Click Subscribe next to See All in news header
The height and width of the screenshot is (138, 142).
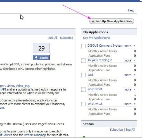pyautogui.click(x=67, y=38)
